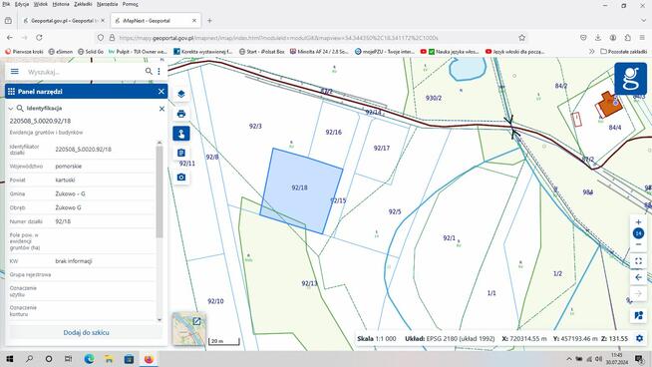Screen dimensions: 652x367
Task: Show more bookmarks chevron
Action: (592, 52)
